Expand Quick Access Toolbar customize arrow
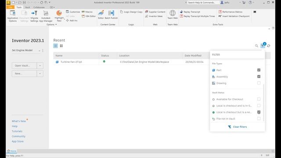281x158 pixels. [x=50, y=3]
